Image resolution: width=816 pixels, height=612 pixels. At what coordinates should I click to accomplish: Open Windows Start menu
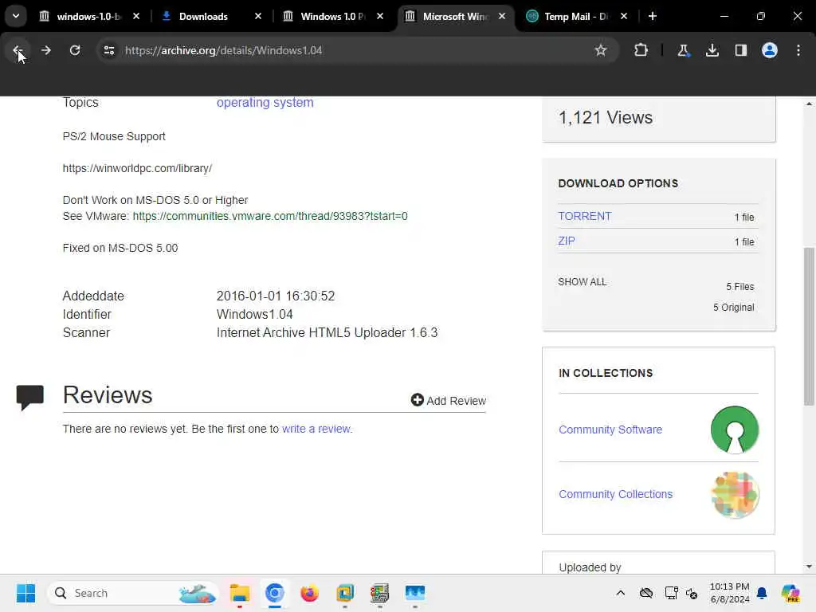click(25, 593)
